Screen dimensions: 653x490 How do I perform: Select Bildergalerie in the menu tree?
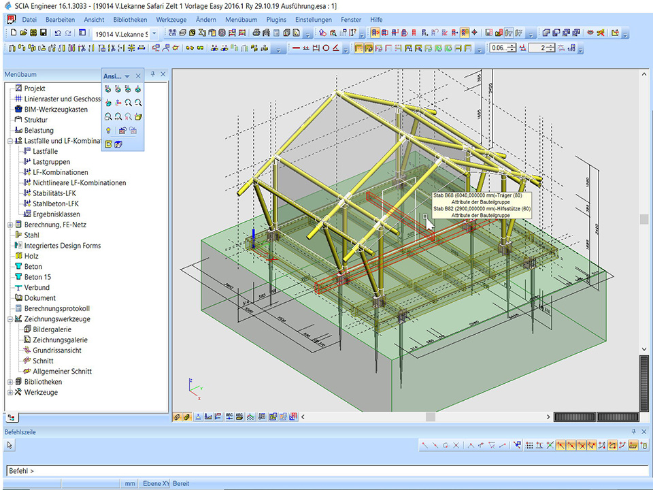pyautogui.click(x=52, y=329)
